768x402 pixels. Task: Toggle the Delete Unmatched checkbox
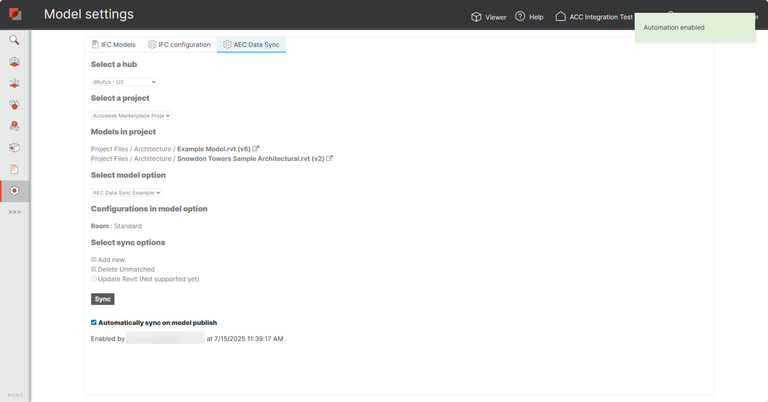point(94,269)
